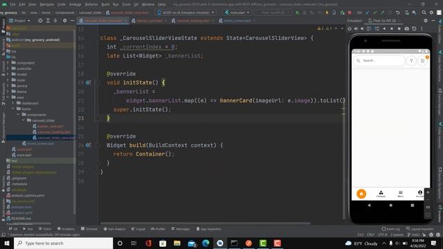Tap Category tab in phone app

click(x=381, y=194)
